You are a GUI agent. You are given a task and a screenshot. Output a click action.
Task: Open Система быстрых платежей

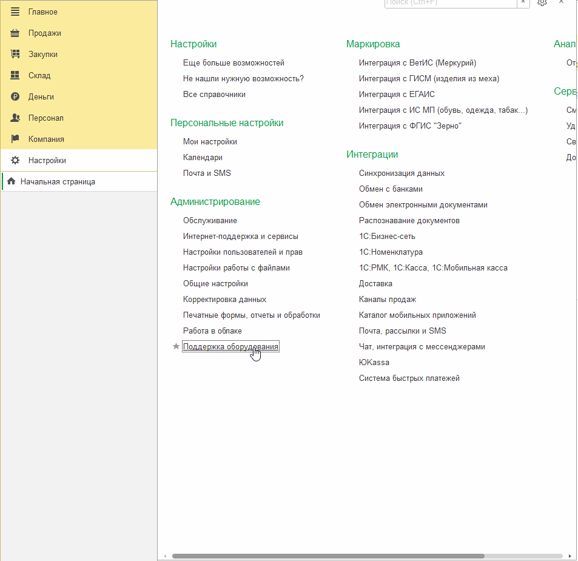click(x=409, y=378)
